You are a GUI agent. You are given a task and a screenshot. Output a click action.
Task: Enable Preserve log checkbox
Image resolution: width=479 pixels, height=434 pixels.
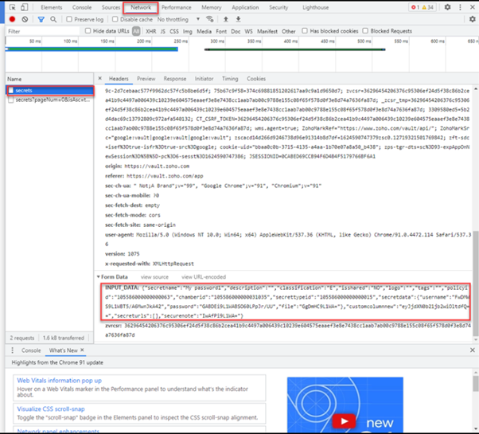69,19
